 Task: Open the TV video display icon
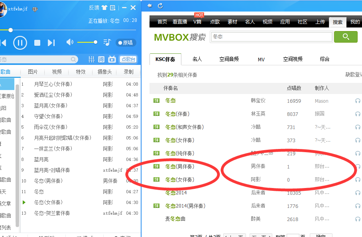(112, 59)
